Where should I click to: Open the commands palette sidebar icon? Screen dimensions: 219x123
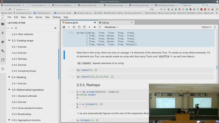(3, 42)
